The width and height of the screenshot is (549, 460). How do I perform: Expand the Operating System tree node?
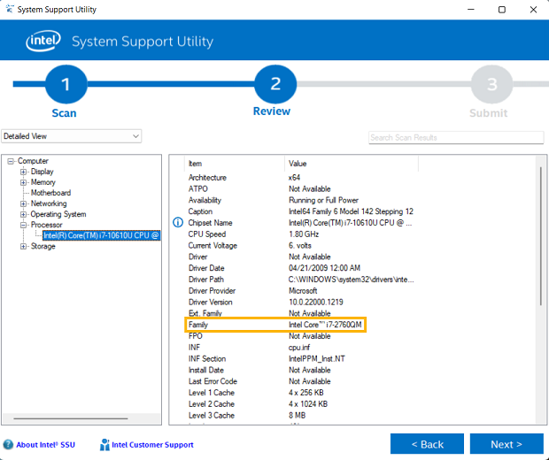(23, 214)
